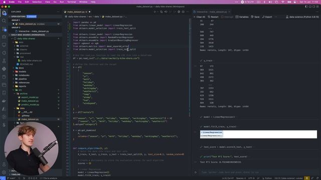Click the Spaces: 4 indentation in status bar
The image size is (321, 180).
241,178
